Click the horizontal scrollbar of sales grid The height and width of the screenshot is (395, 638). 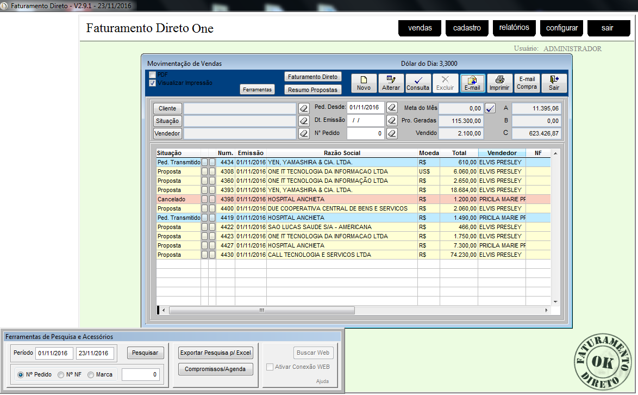pos(261,310)
